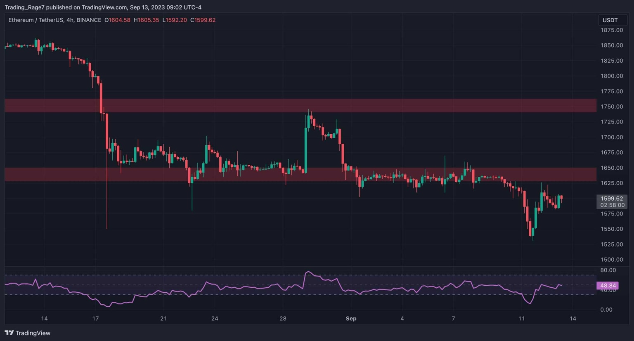The height and width of the screenshot is (341, 634).
Task: Select the RSI value tag 48.84
Action: [x=608, y=285]
